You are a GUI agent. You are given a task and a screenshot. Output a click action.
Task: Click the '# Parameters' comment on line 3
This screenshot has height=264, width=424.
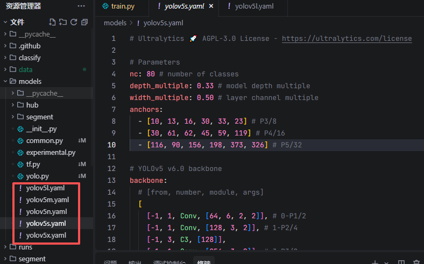click(x=154, y=62)
